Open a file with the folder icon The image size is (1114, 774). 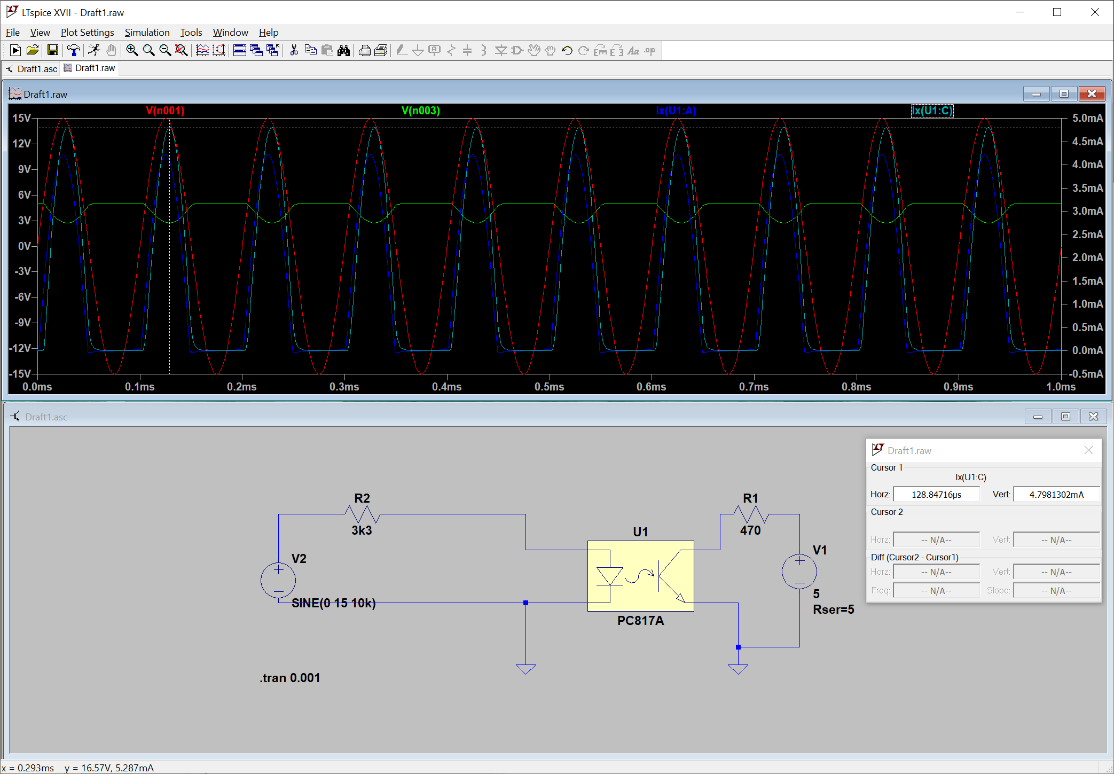[x=33, y=50]
